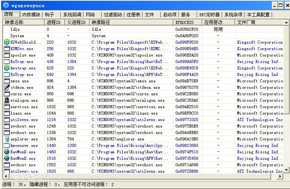Open the 文件 tab

[149, 15]
